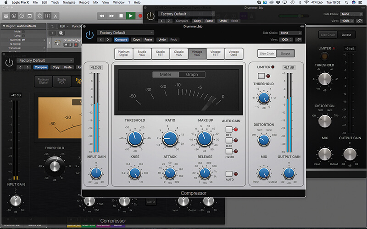The width and height of the screenshot is (367, 229).
Task: Open Spotlight search in the menu bar
Action: (x=346, y=2)
